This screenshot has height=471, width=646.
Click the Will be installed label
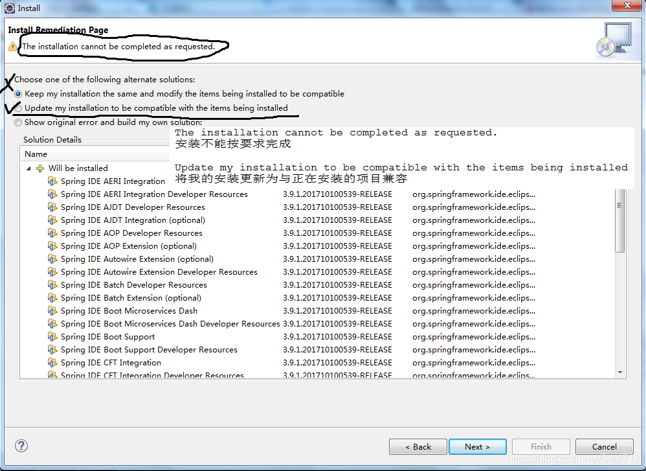[78, 168]
